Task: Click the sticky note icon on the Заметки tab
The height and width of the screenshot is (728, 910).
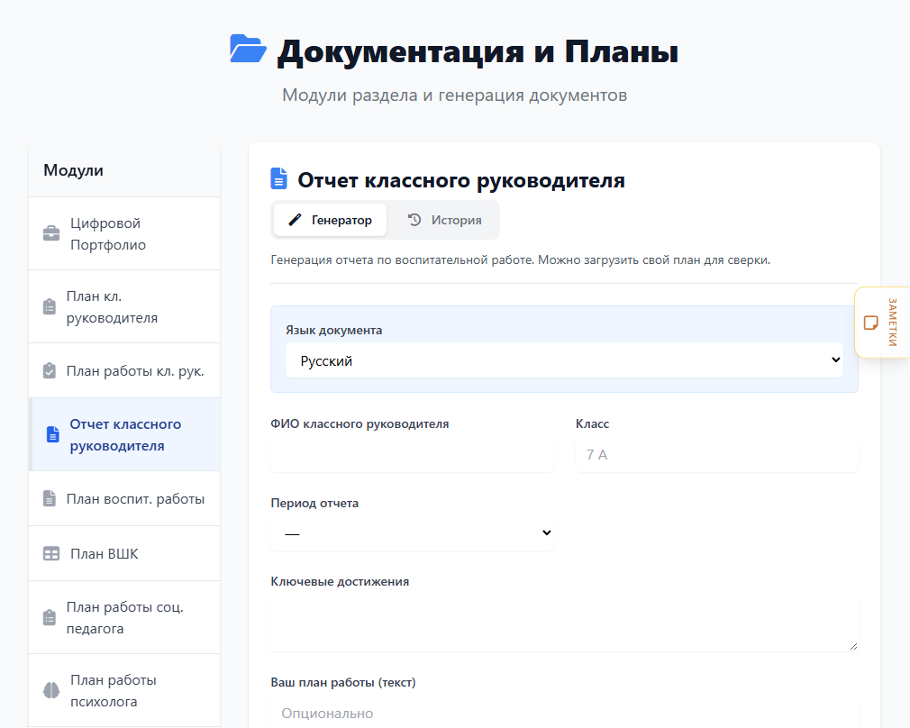Action: coord(871,323)
